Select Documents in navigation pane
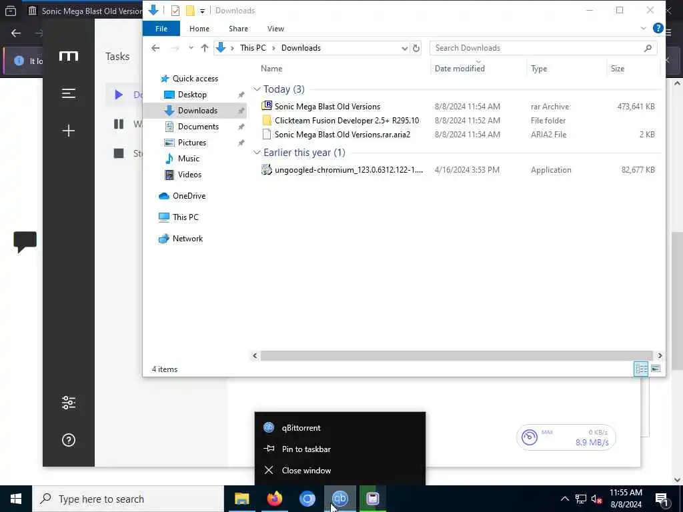Viewport: 683px width, 512px height. click(198, 126)
